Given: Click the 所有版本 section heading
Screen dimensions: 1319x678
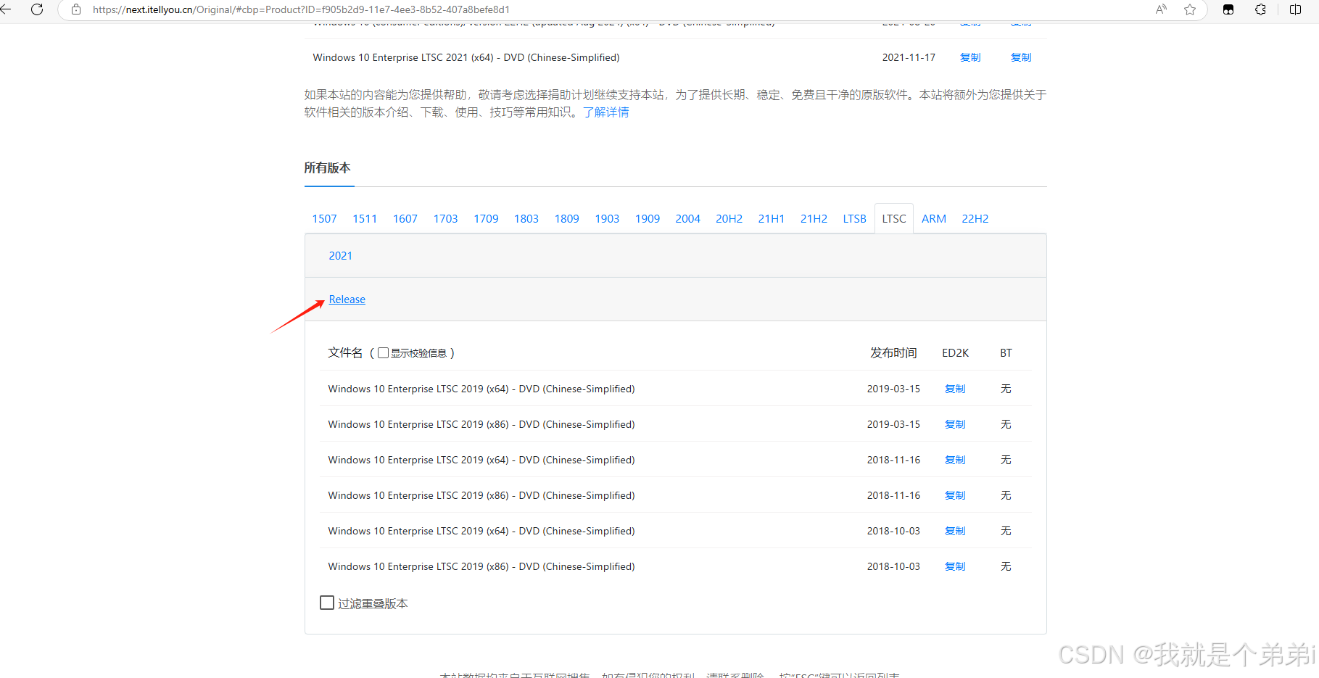Looking at the screenshot, I should pyautogui.click(x=327, y=168).
